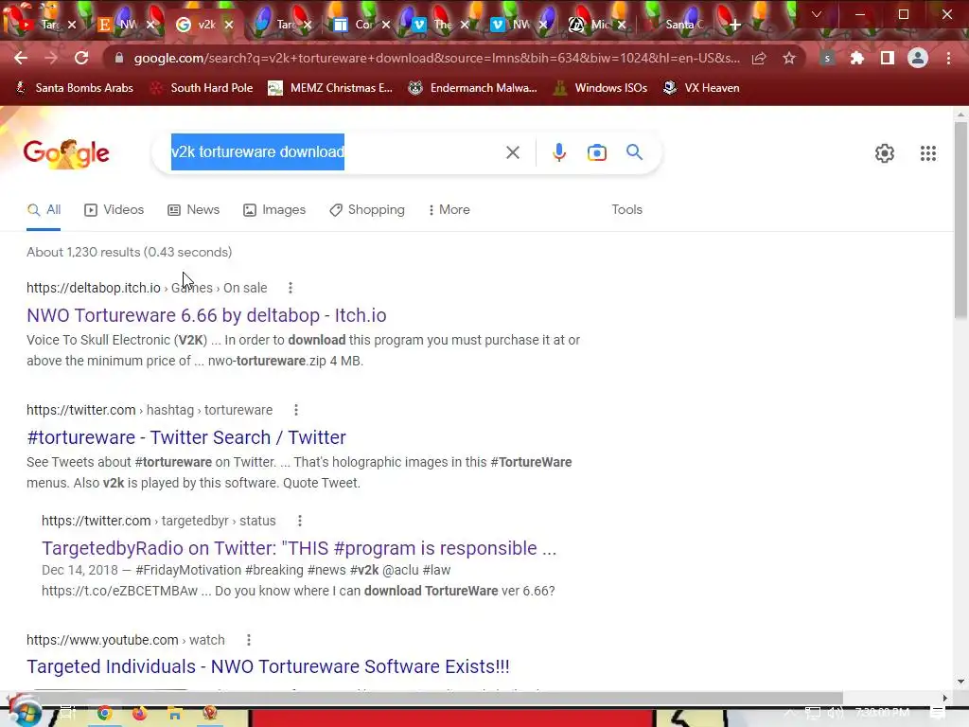
Task: Open the Tools search options
Action: [626, 209]
